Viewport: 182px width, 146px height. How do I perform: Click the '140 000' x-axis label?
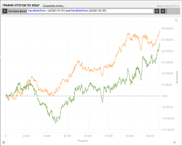coord(150,136)
